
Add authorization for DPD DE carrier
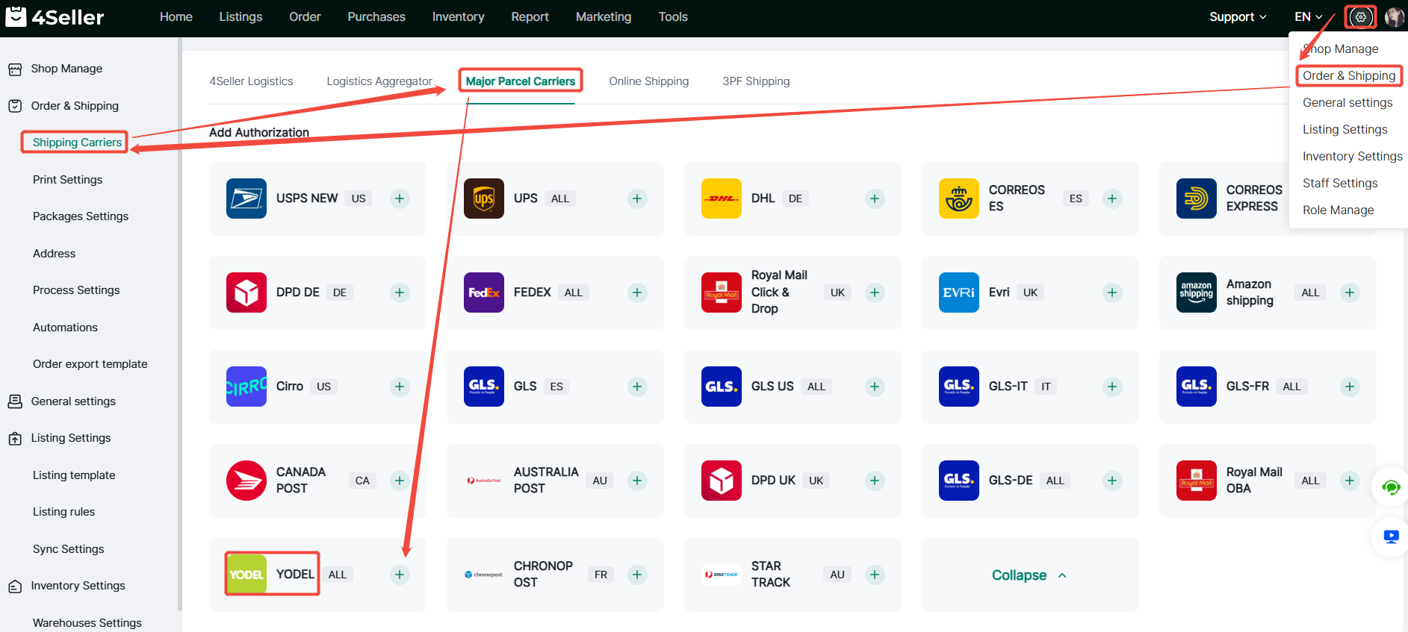pyautogui.click(x=400, y=292)
